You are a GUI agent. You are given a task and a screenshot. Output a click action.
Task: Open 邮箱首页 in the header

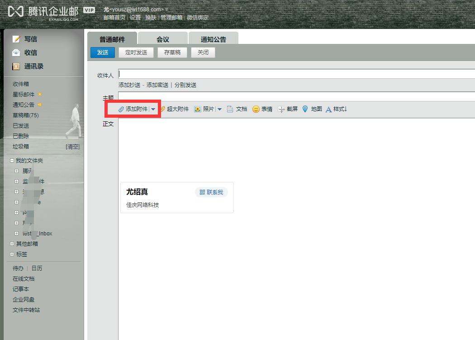point(114,18)
